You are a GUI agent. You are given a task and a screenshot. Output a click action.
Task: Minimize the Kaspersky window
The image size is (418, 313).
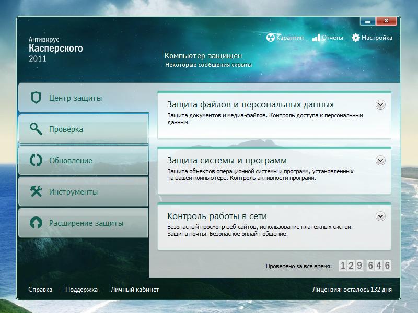368,21
